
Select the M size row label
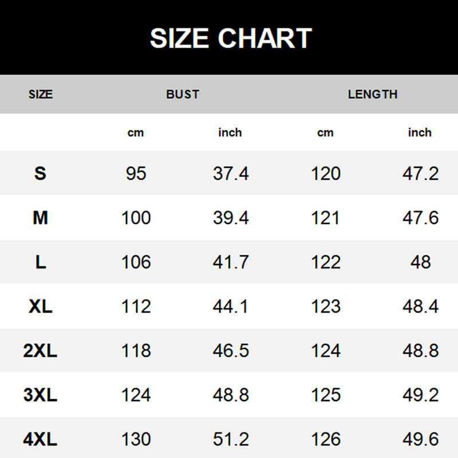(40, 218)
